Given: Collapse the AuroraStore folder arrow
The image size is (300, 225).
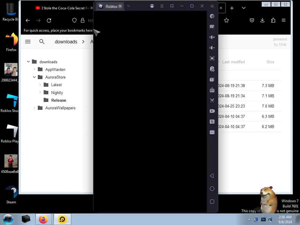Looking at the screenshot, I should point(34,77).
